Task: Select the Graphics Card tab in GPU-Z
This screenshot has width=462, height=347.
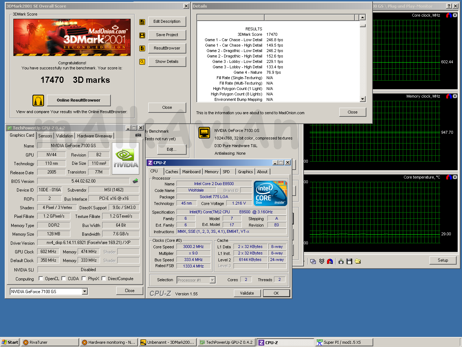Action: click(x=22, y=135)
